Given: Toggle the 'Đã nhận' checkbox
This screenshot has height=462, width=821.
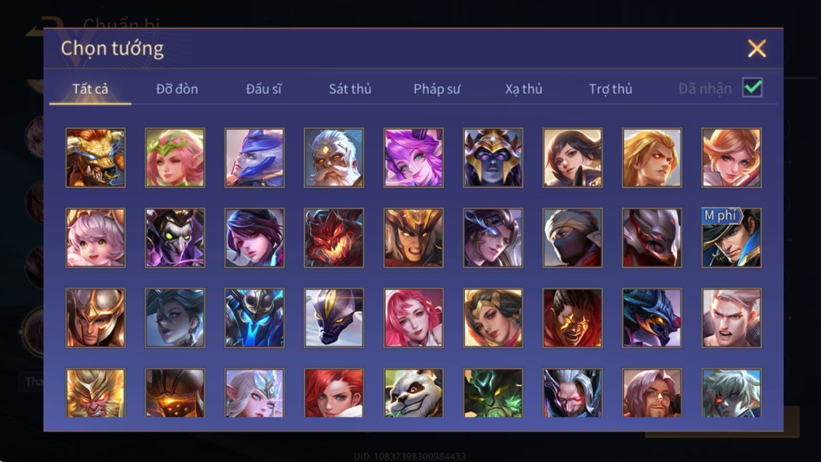Looking at the screenshot, I should pos(752,87).
